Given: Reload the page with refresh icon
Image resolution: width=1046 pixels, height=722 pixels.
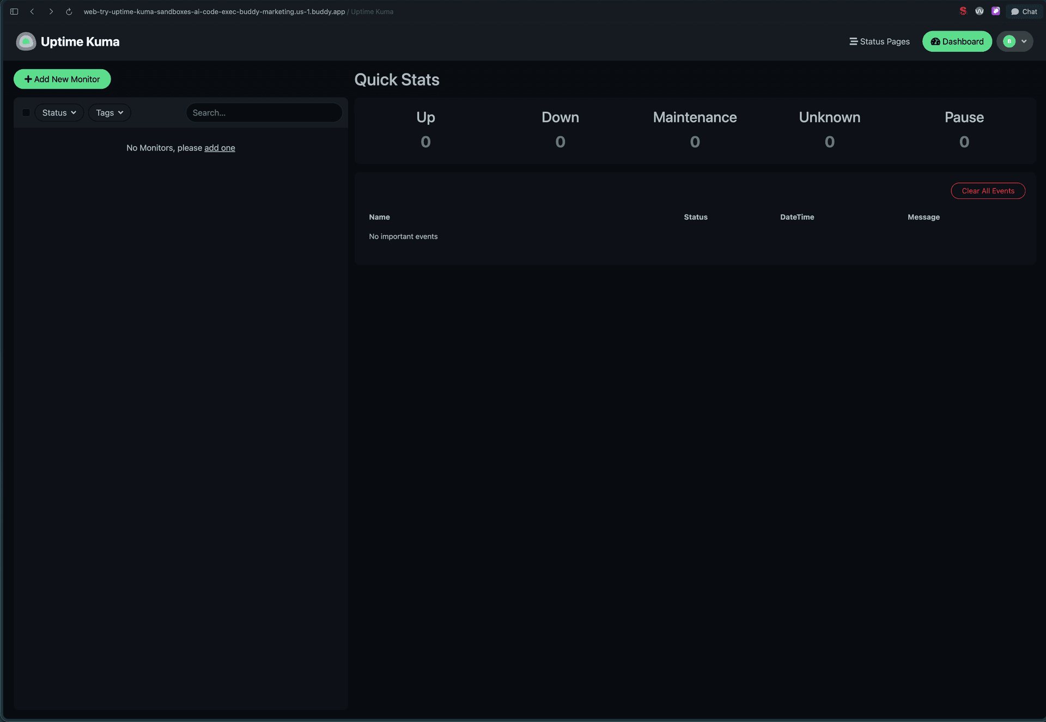Looking at the screenshot, I should 69,11.
